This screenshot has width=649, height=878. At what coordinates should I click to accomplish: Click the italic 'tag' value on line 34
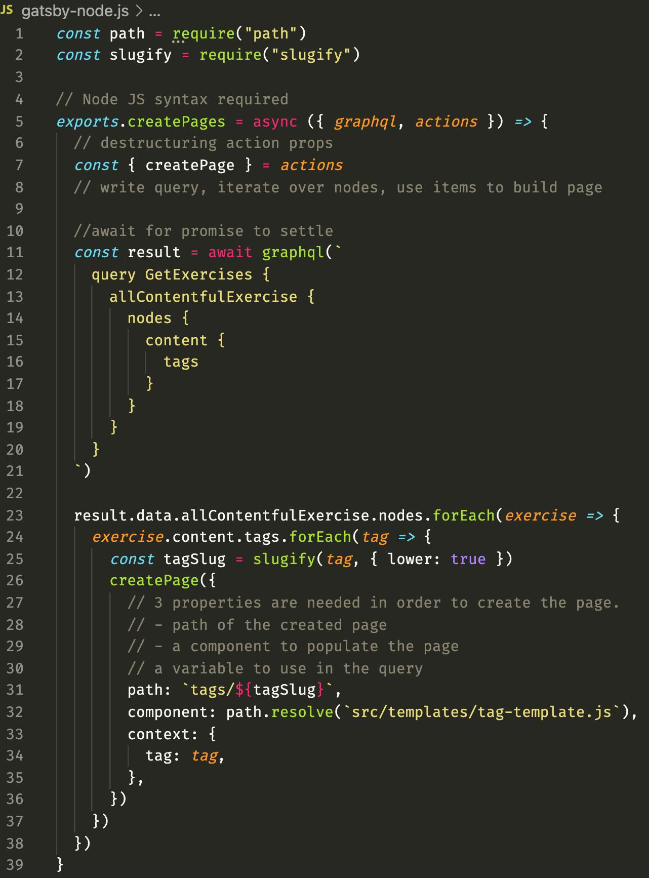(x=205, y=756)
